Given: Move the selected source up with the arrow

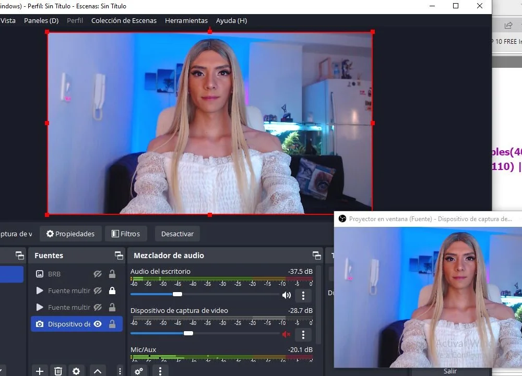Looking at the screenshot, I should click(x=98, y=371).
